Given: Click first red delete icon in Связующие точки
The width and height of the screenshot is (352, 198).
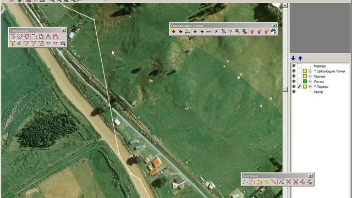Looking at the screenshot, I should pyautogui.click(x=252, y=31).
